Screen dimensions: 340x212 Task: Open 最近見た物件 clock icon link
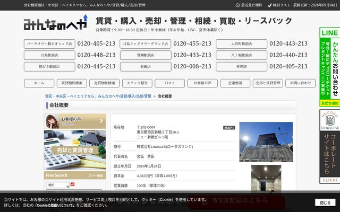[x=249, y=5]
